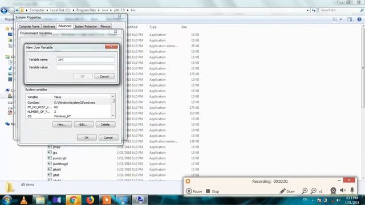The height and width of the screenshot is (205, 365).
Task: Toggle the webcam icon in recorder
Action: [333, 191]
